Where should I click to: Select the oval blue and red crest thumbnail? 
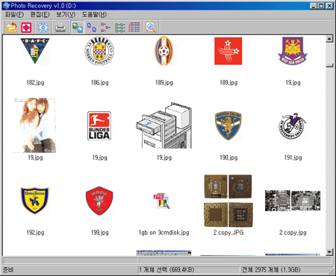point(164,51)
